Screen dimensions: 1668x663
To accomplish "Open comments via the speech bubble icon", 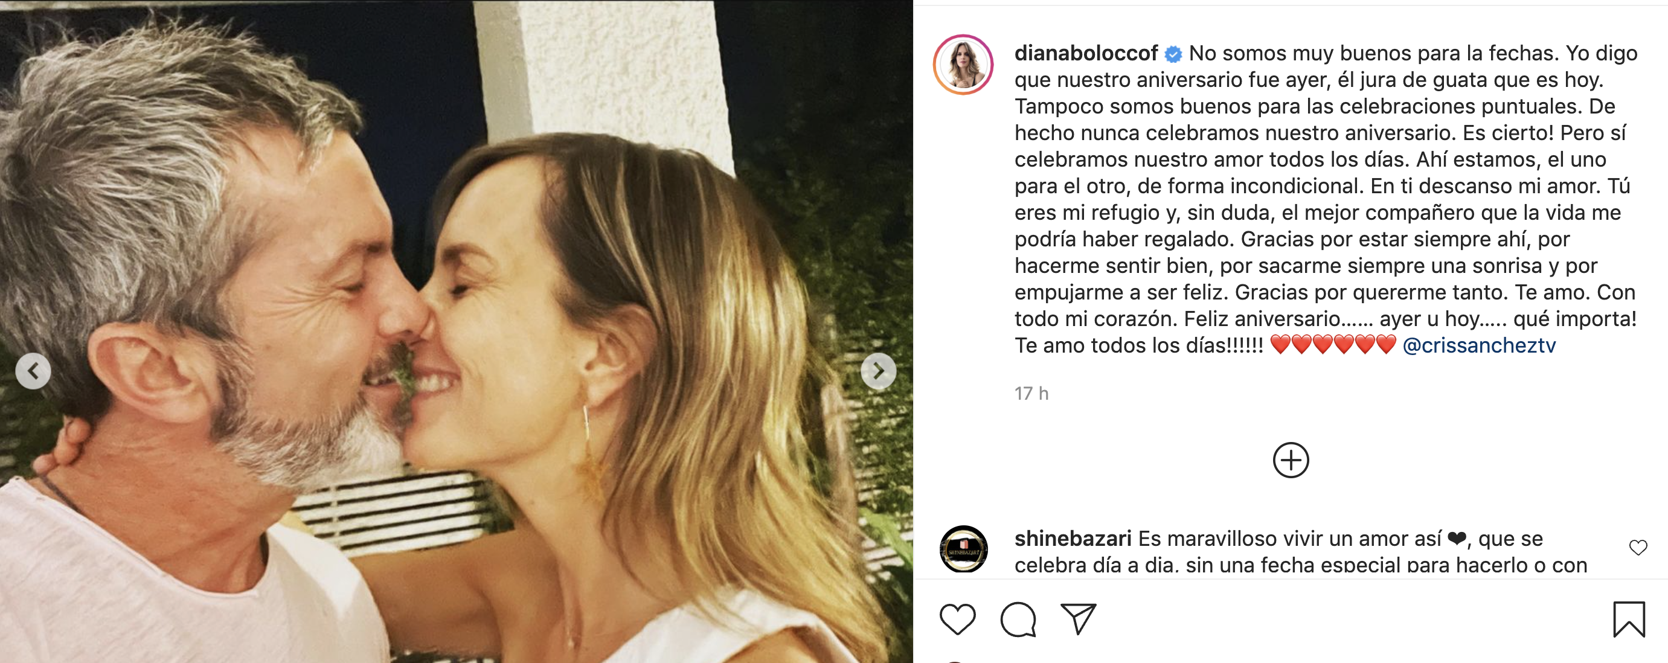I will pyautogui.click(x=1018, y=619).
